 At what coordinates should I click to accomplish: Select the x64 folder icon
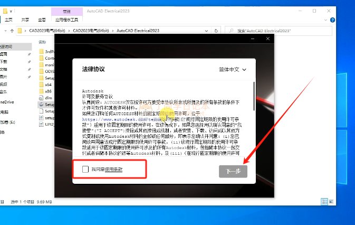pyautogui.click(x=41, y=85)
